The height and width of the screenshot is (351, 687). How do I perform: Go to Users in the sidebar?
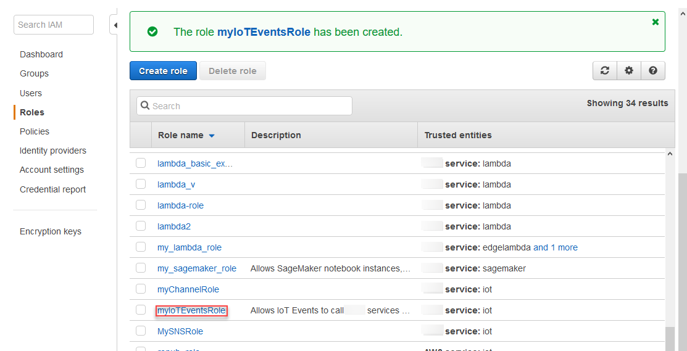point(31,93)
